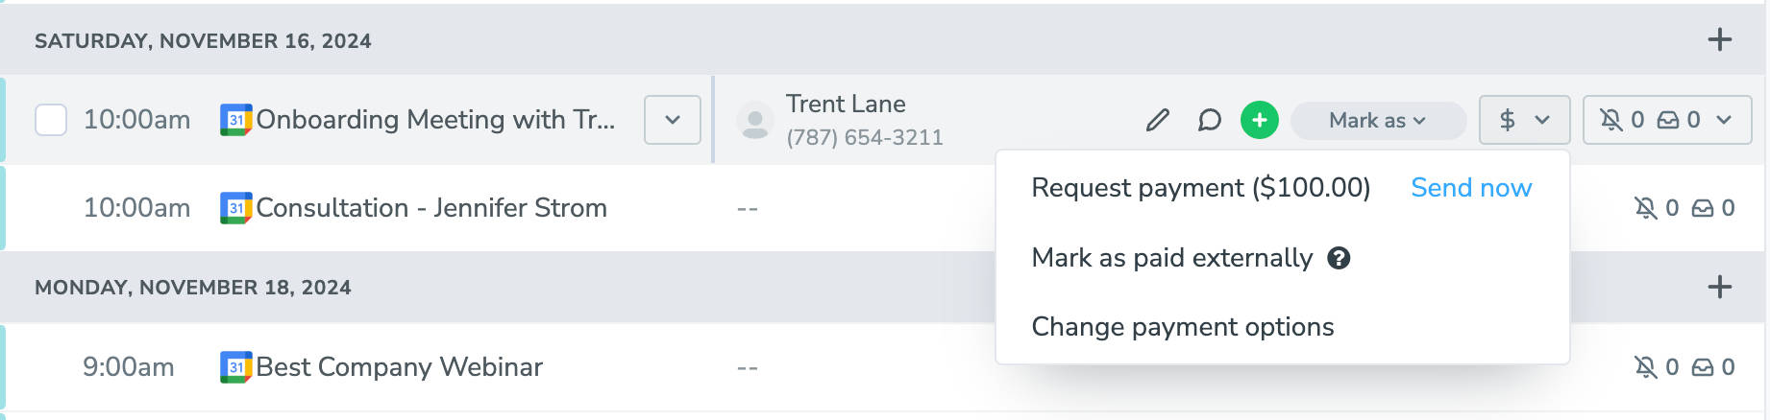This screenshot has height=420, width=1770.
Task: Open the comment bubble icon
Action: [x=1209, y=120]
